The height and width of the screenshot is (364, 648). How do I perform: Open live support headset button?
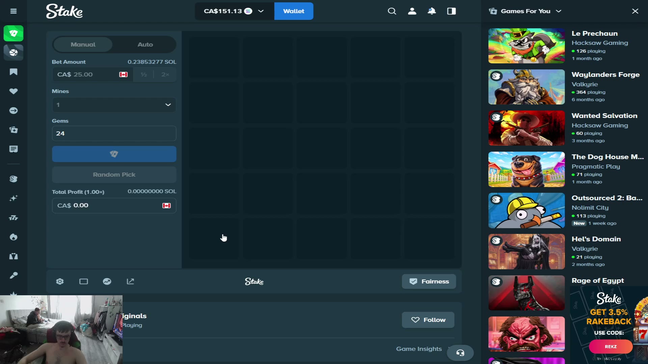pos(460,353)
